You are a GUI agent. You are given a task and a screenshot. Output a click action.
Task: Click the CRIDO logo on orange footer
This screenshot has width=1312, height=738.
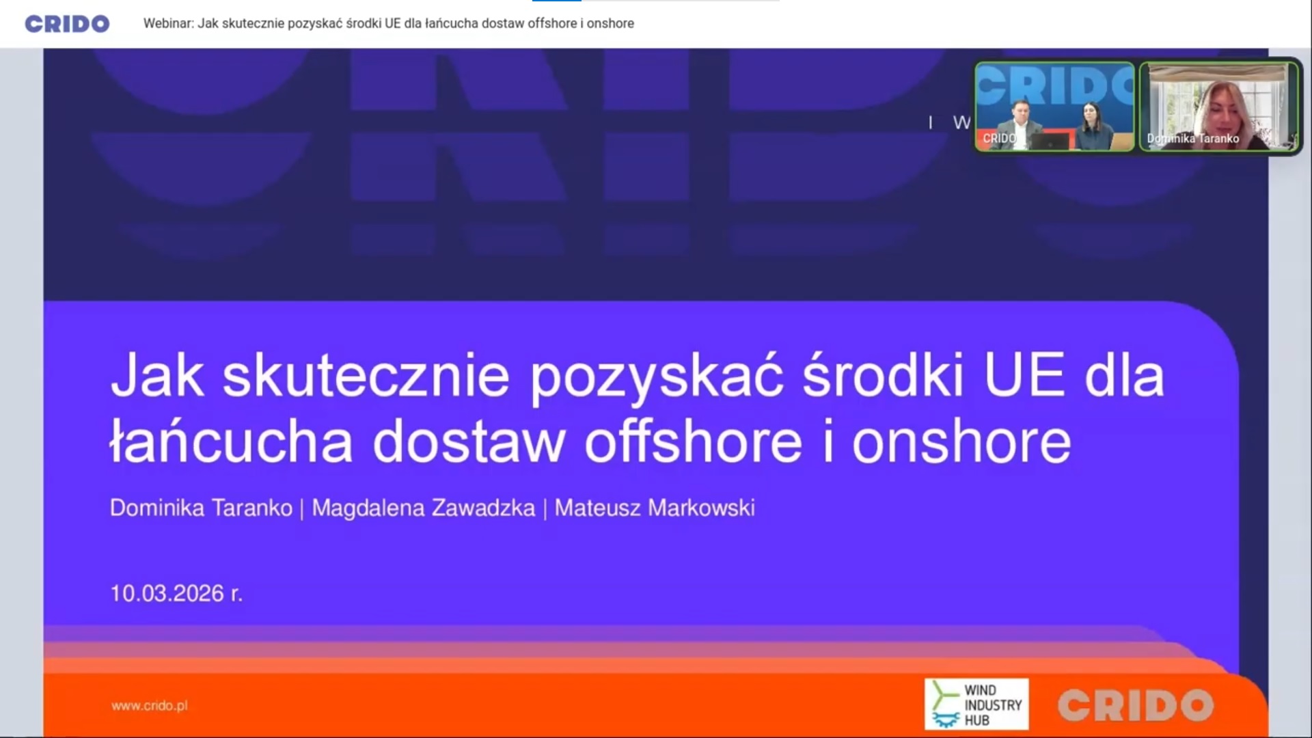point(1135,706)
